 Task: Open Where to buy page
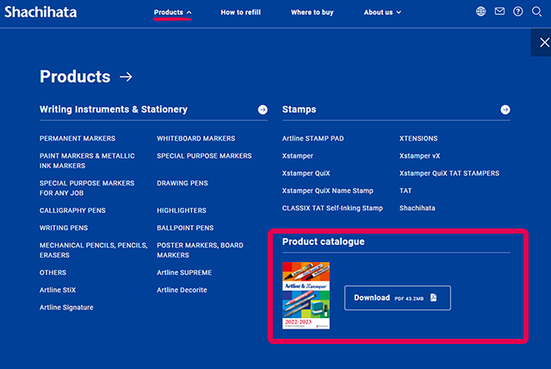[312, 12]
